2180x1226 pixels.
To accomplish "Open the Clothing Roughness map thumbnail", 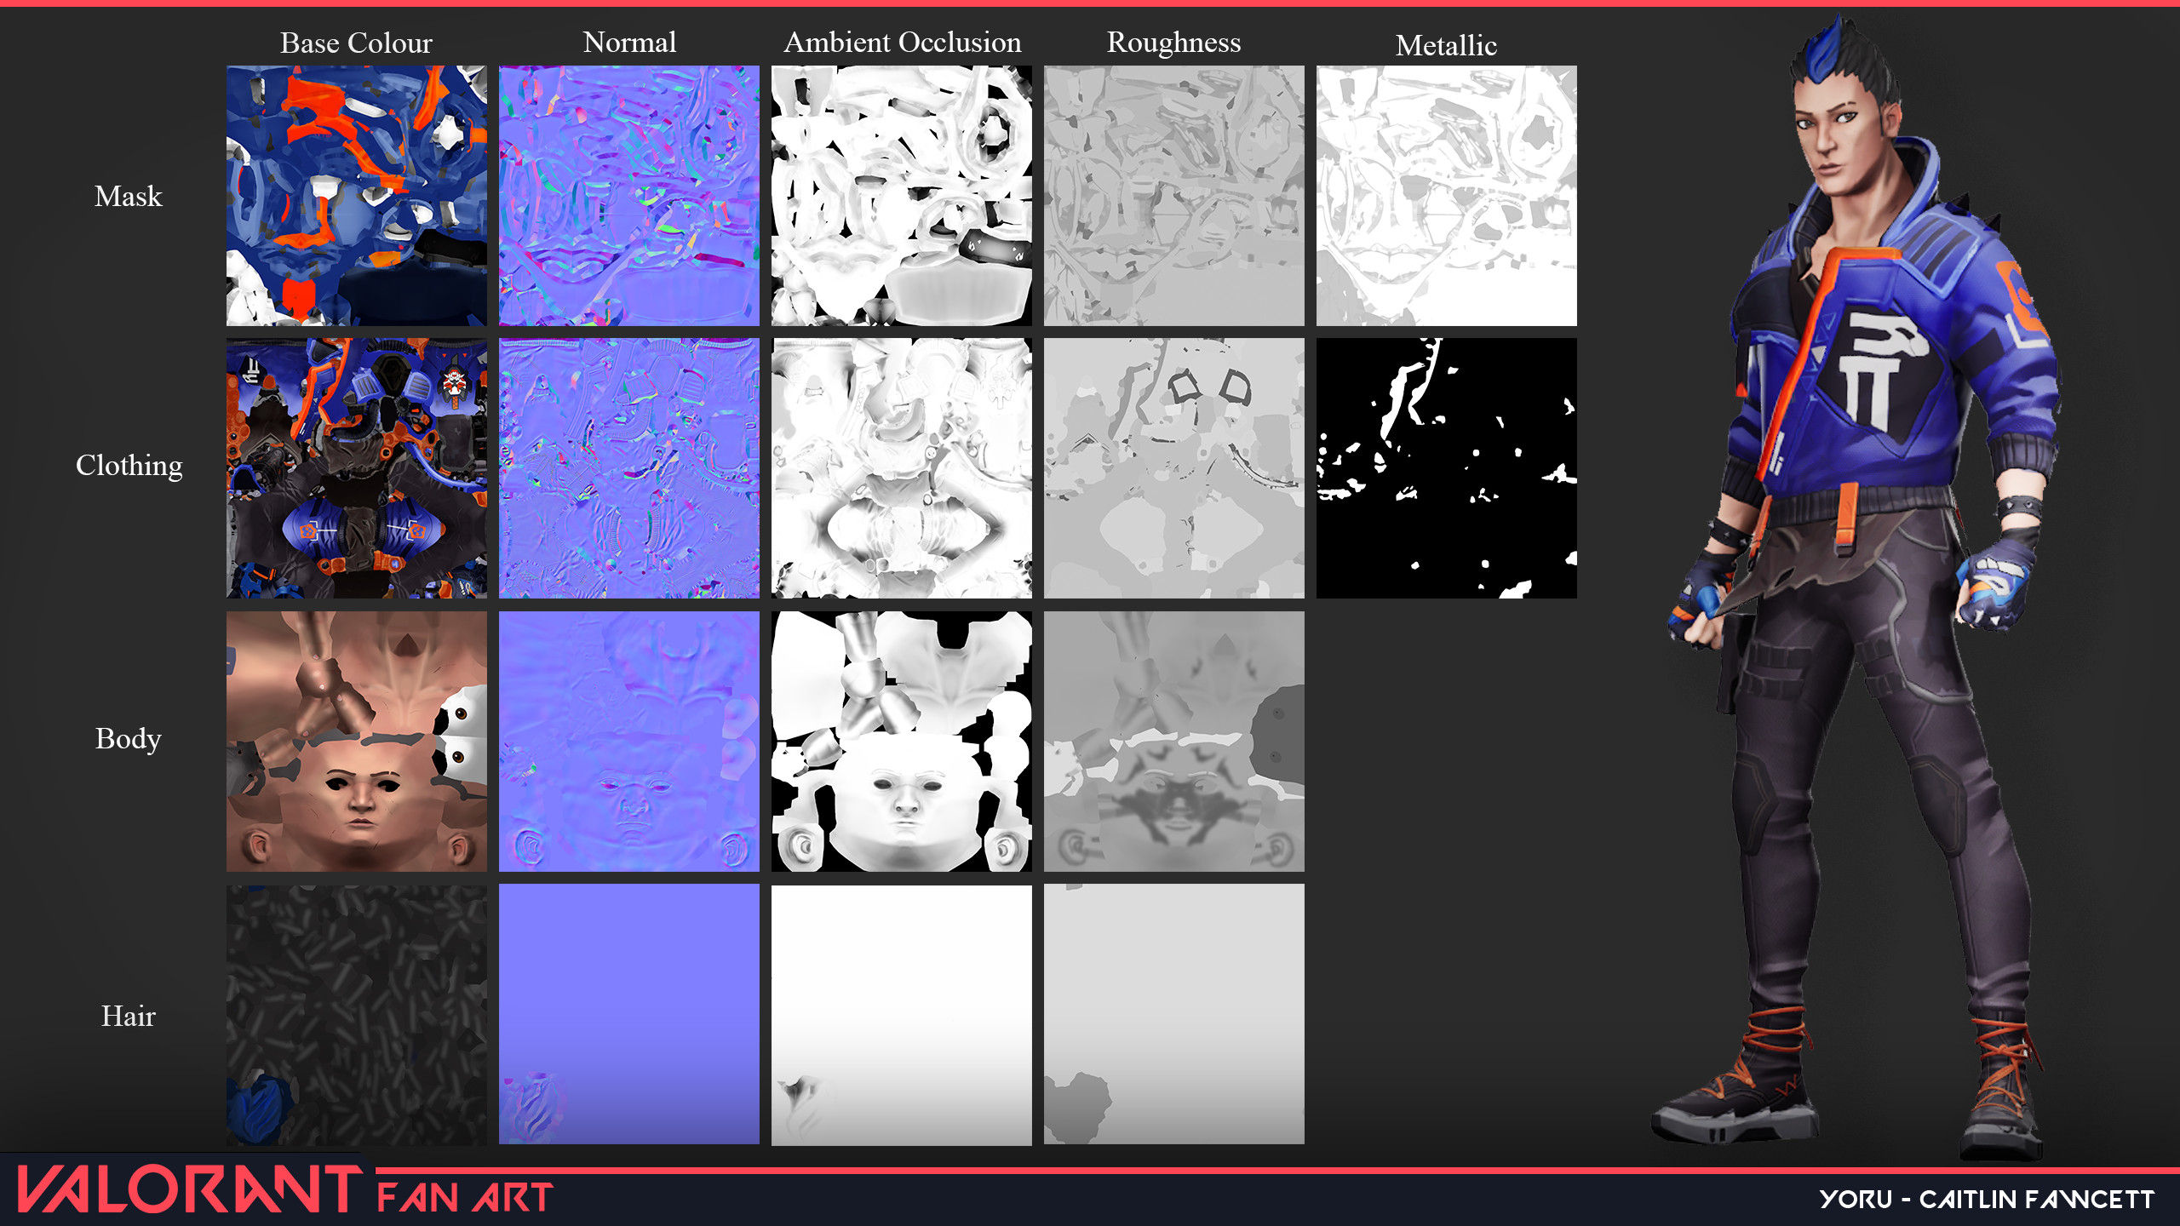I will pyautogui.click(x=1174, y=468).
